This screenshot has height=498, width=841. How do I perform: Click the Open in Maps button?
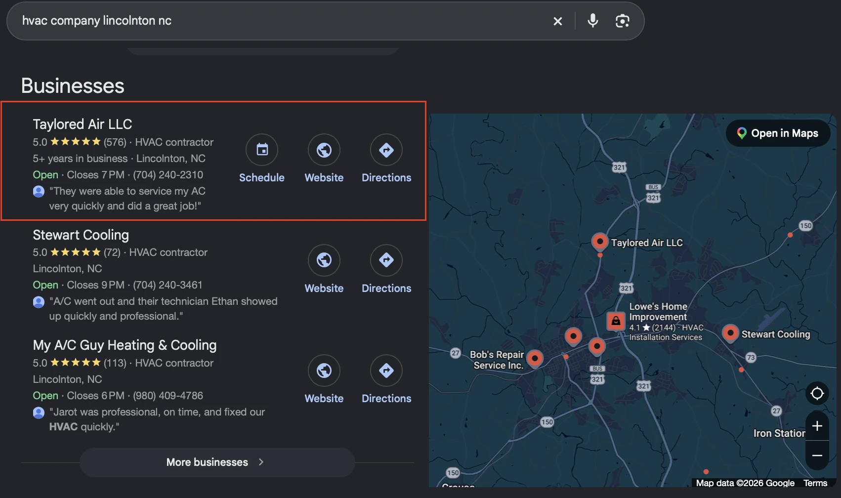pyautogui.click(x=778, y=133)
